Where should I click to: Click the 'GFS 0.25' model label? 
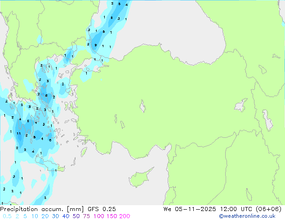tap(102, 209)
